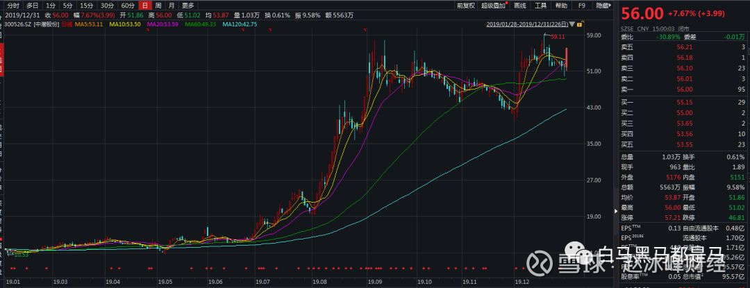This screenshot has width=750, height=288.
Task: Open the 帮助 help menu
Action: pyautogui.click(x=561, y=6)
